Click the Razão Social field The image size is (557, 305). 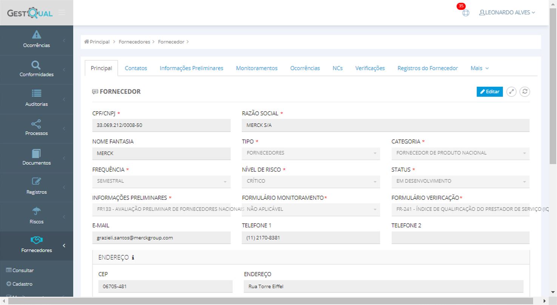pos(386,125)
